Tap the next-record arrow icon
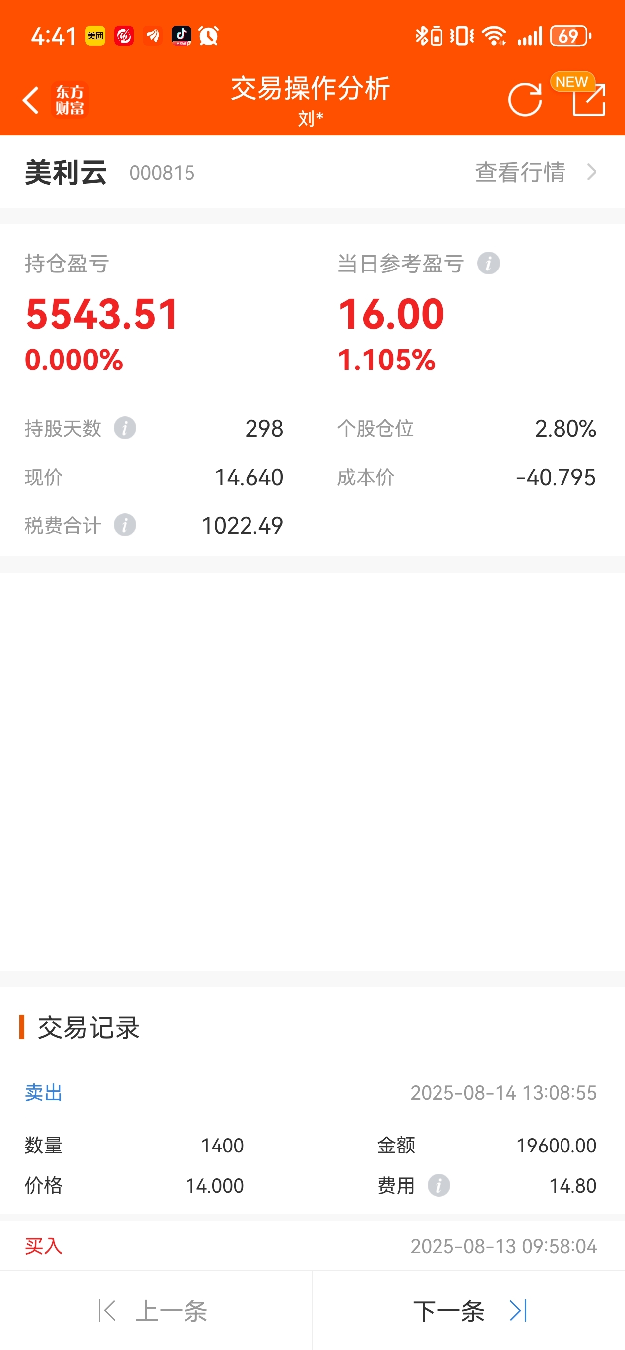 (519, 1311)
